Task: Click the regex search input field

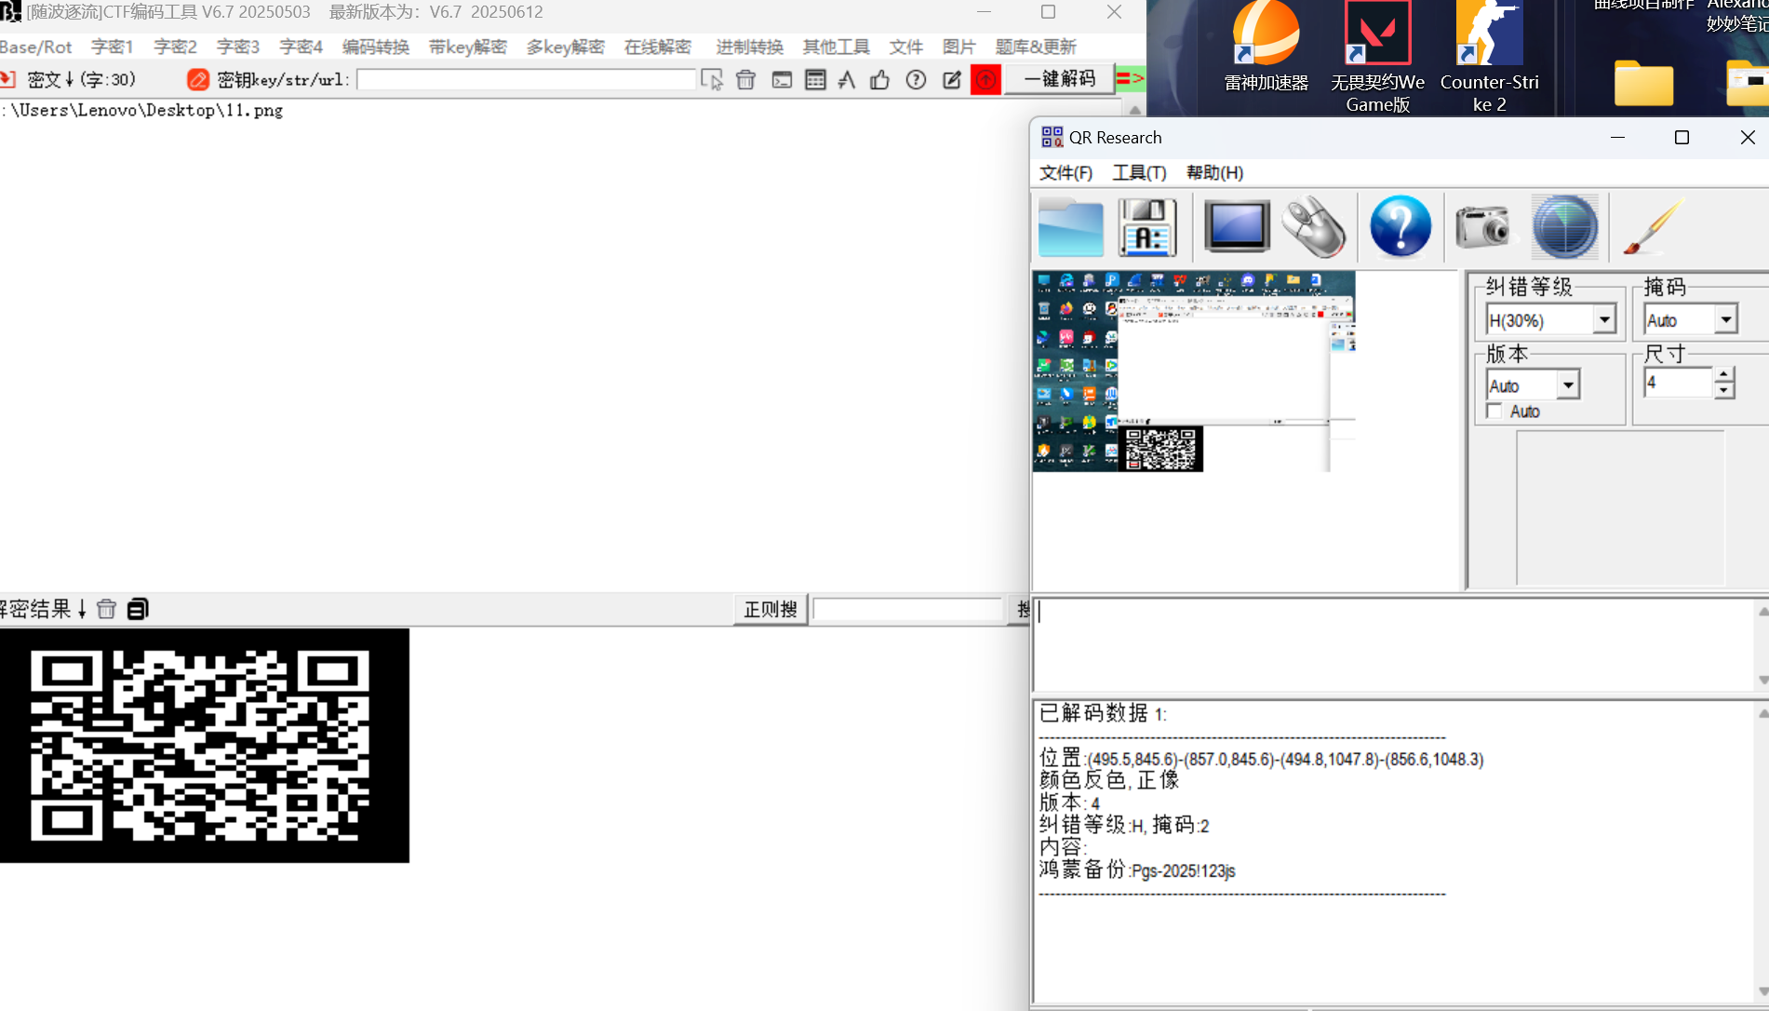Action: pos(908,609)
